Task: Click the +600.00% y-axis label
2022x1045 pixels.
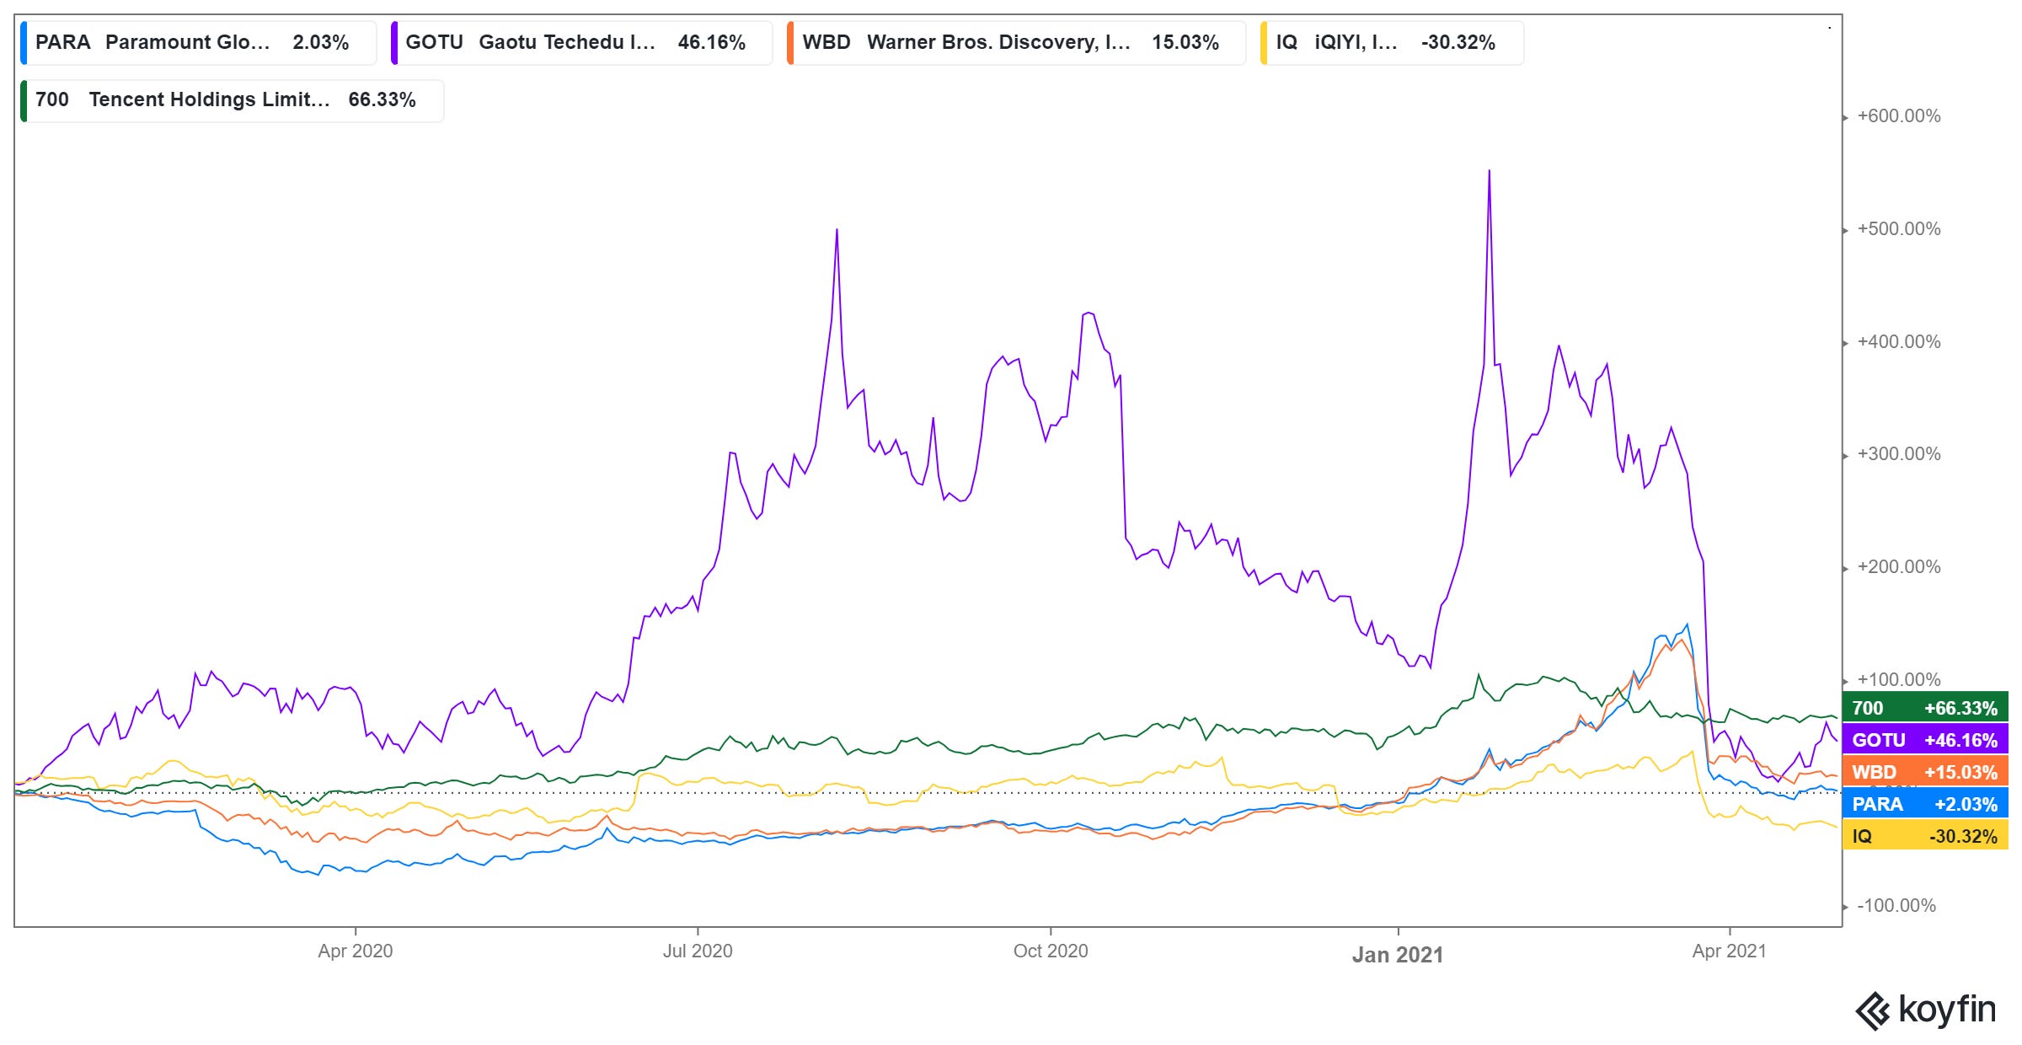Action: [1898, 116]
